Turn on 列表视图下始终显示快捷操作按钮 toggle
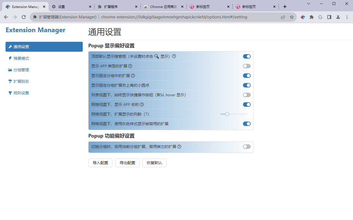The width and height of the screenshot is (353, 220). [247, 95]
